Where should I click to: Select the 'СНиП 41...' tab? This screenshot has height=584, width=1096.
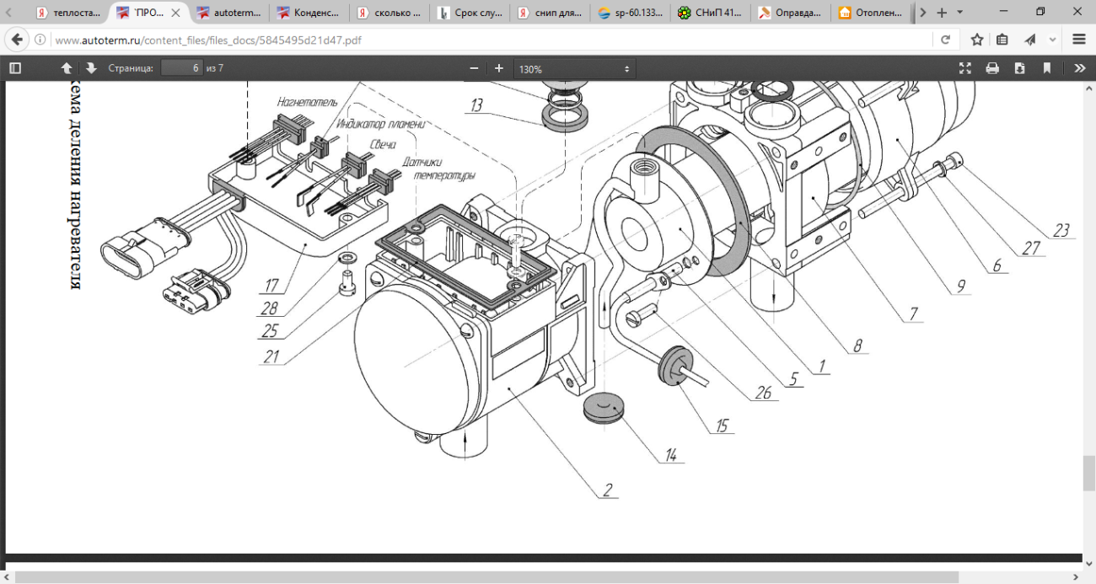click(711, 13)
